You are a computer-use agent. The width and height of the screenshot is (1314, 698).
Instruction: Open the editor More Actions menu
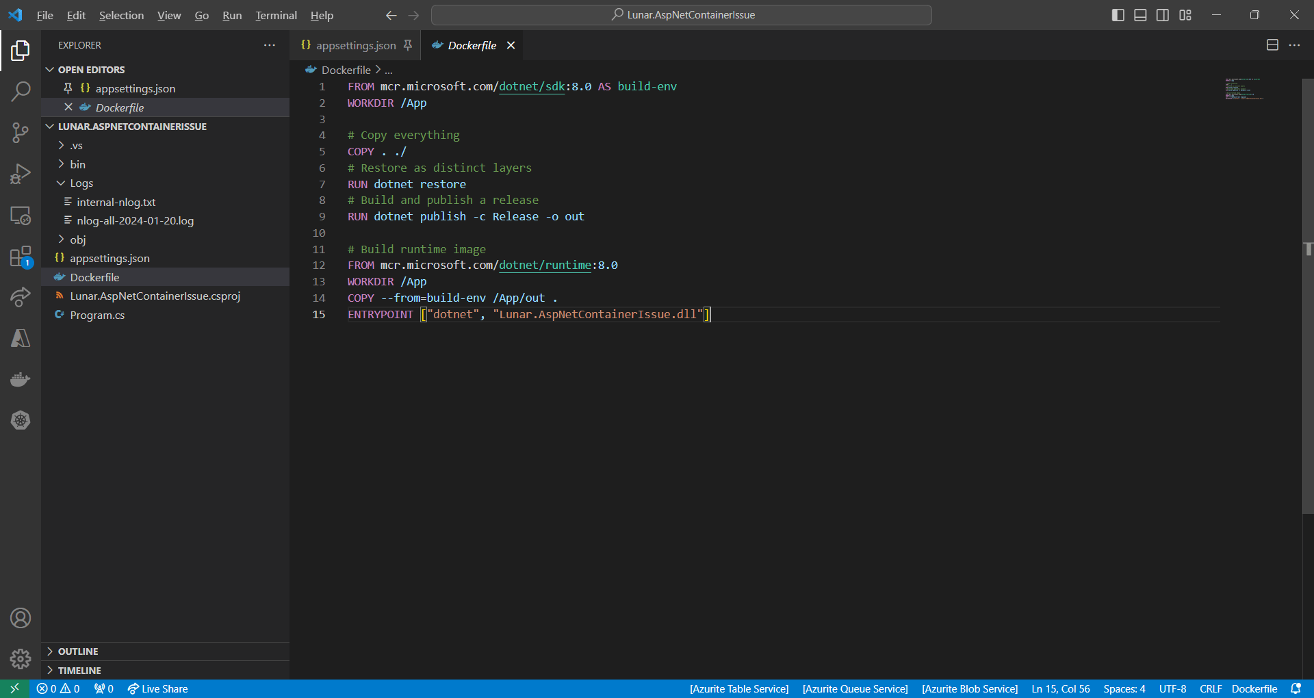(1294, 45)
